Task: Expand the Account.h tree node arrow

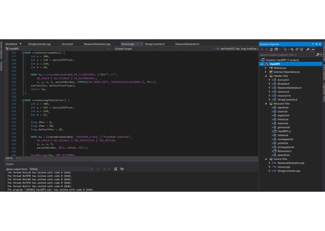Action: point(270,80)
